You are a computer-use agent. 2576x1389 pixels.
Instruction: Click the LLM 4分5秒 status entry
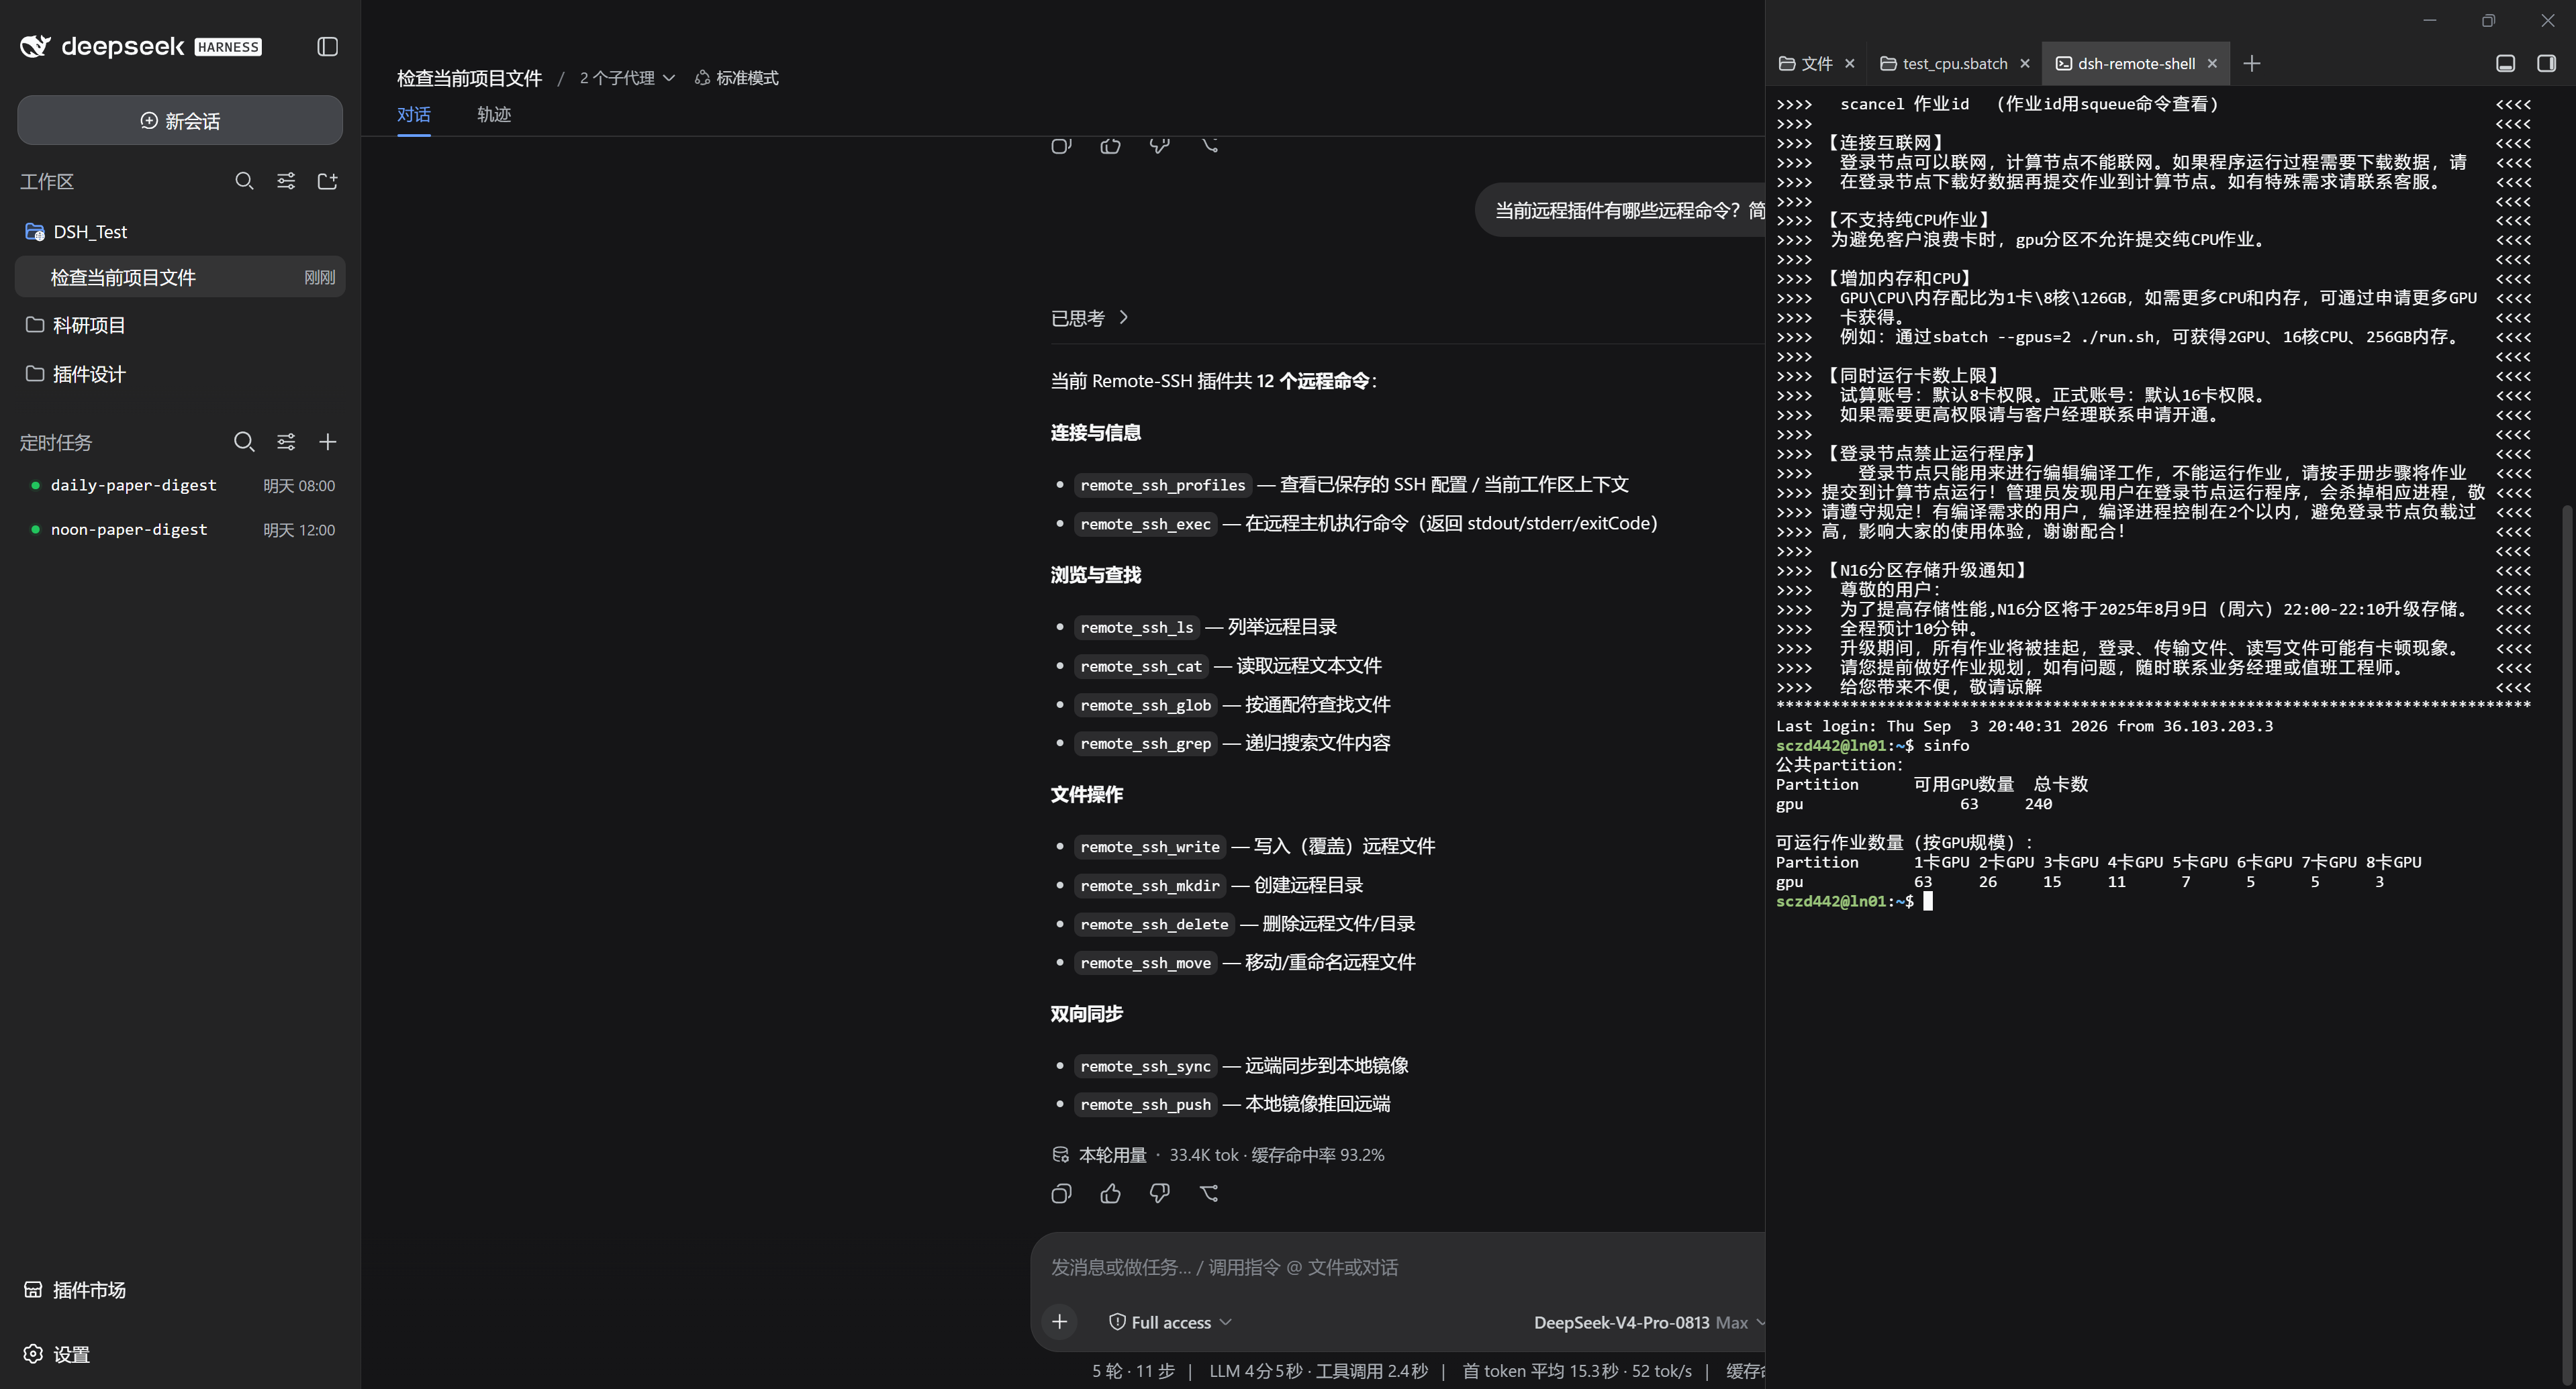[x=1318, y=1371]
